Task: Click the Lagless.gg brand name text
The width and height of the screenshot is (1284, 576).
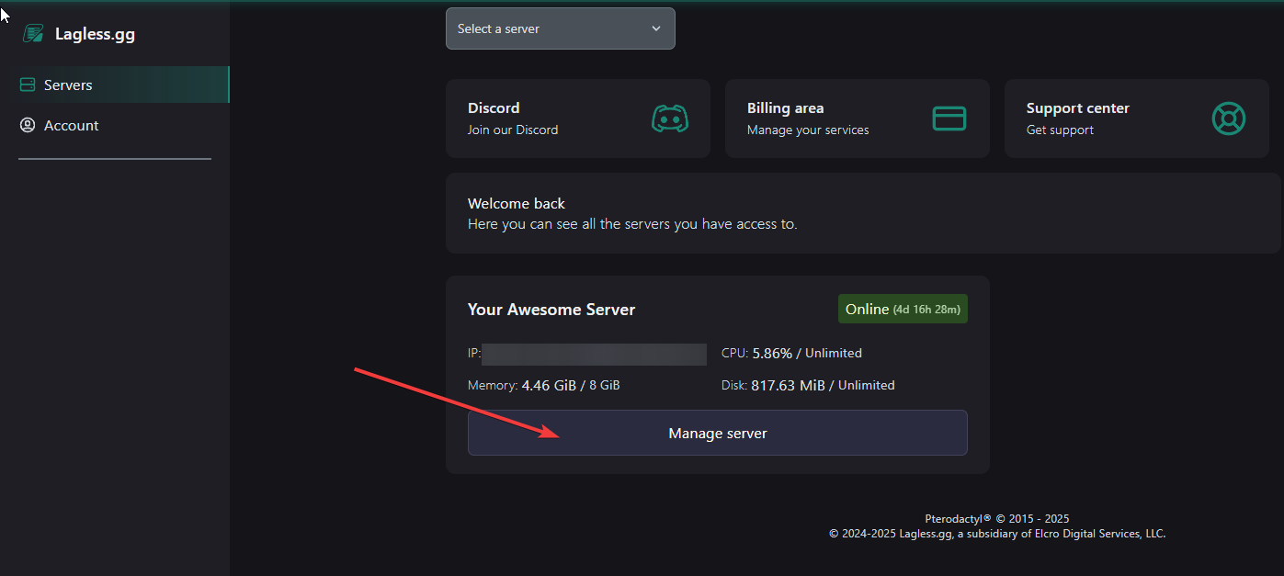Action: point(95,34)
